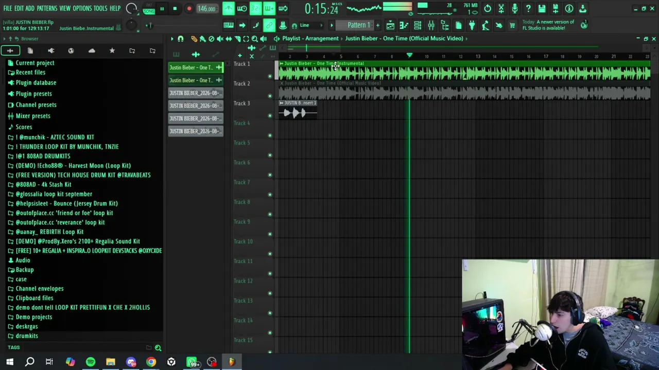This screenshot has height=370, width=659.
Task: Click the export download-arrow icon
Action: tap(582, 9)
